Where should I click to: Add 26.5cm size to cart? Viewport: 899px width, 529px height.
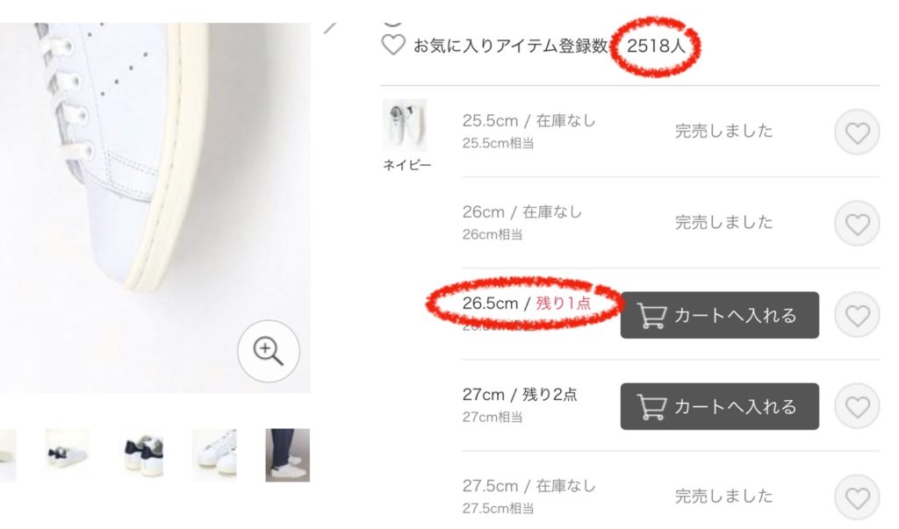720,315
